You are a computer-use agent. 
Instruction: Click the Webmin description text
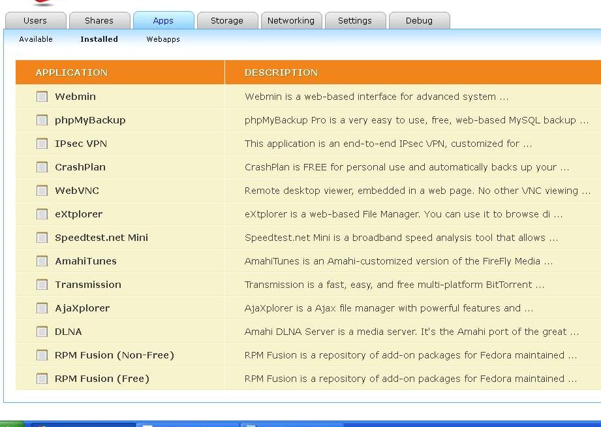tap(377, 96)
